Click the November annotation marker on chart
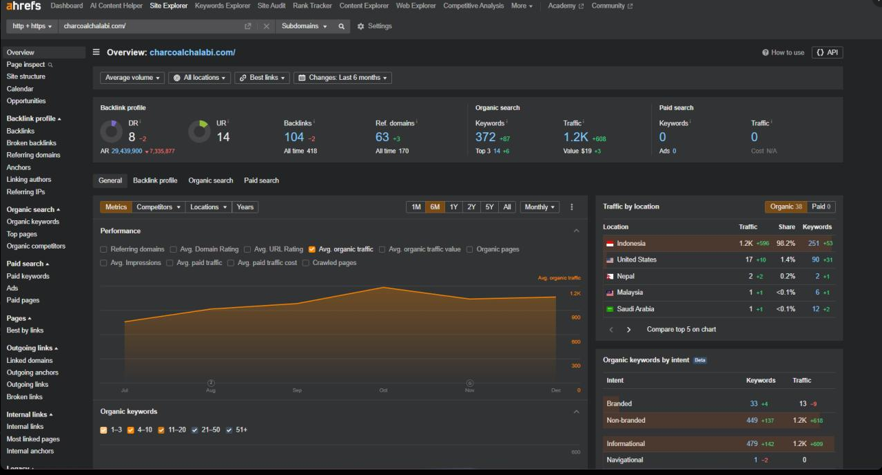 point(470,383)
